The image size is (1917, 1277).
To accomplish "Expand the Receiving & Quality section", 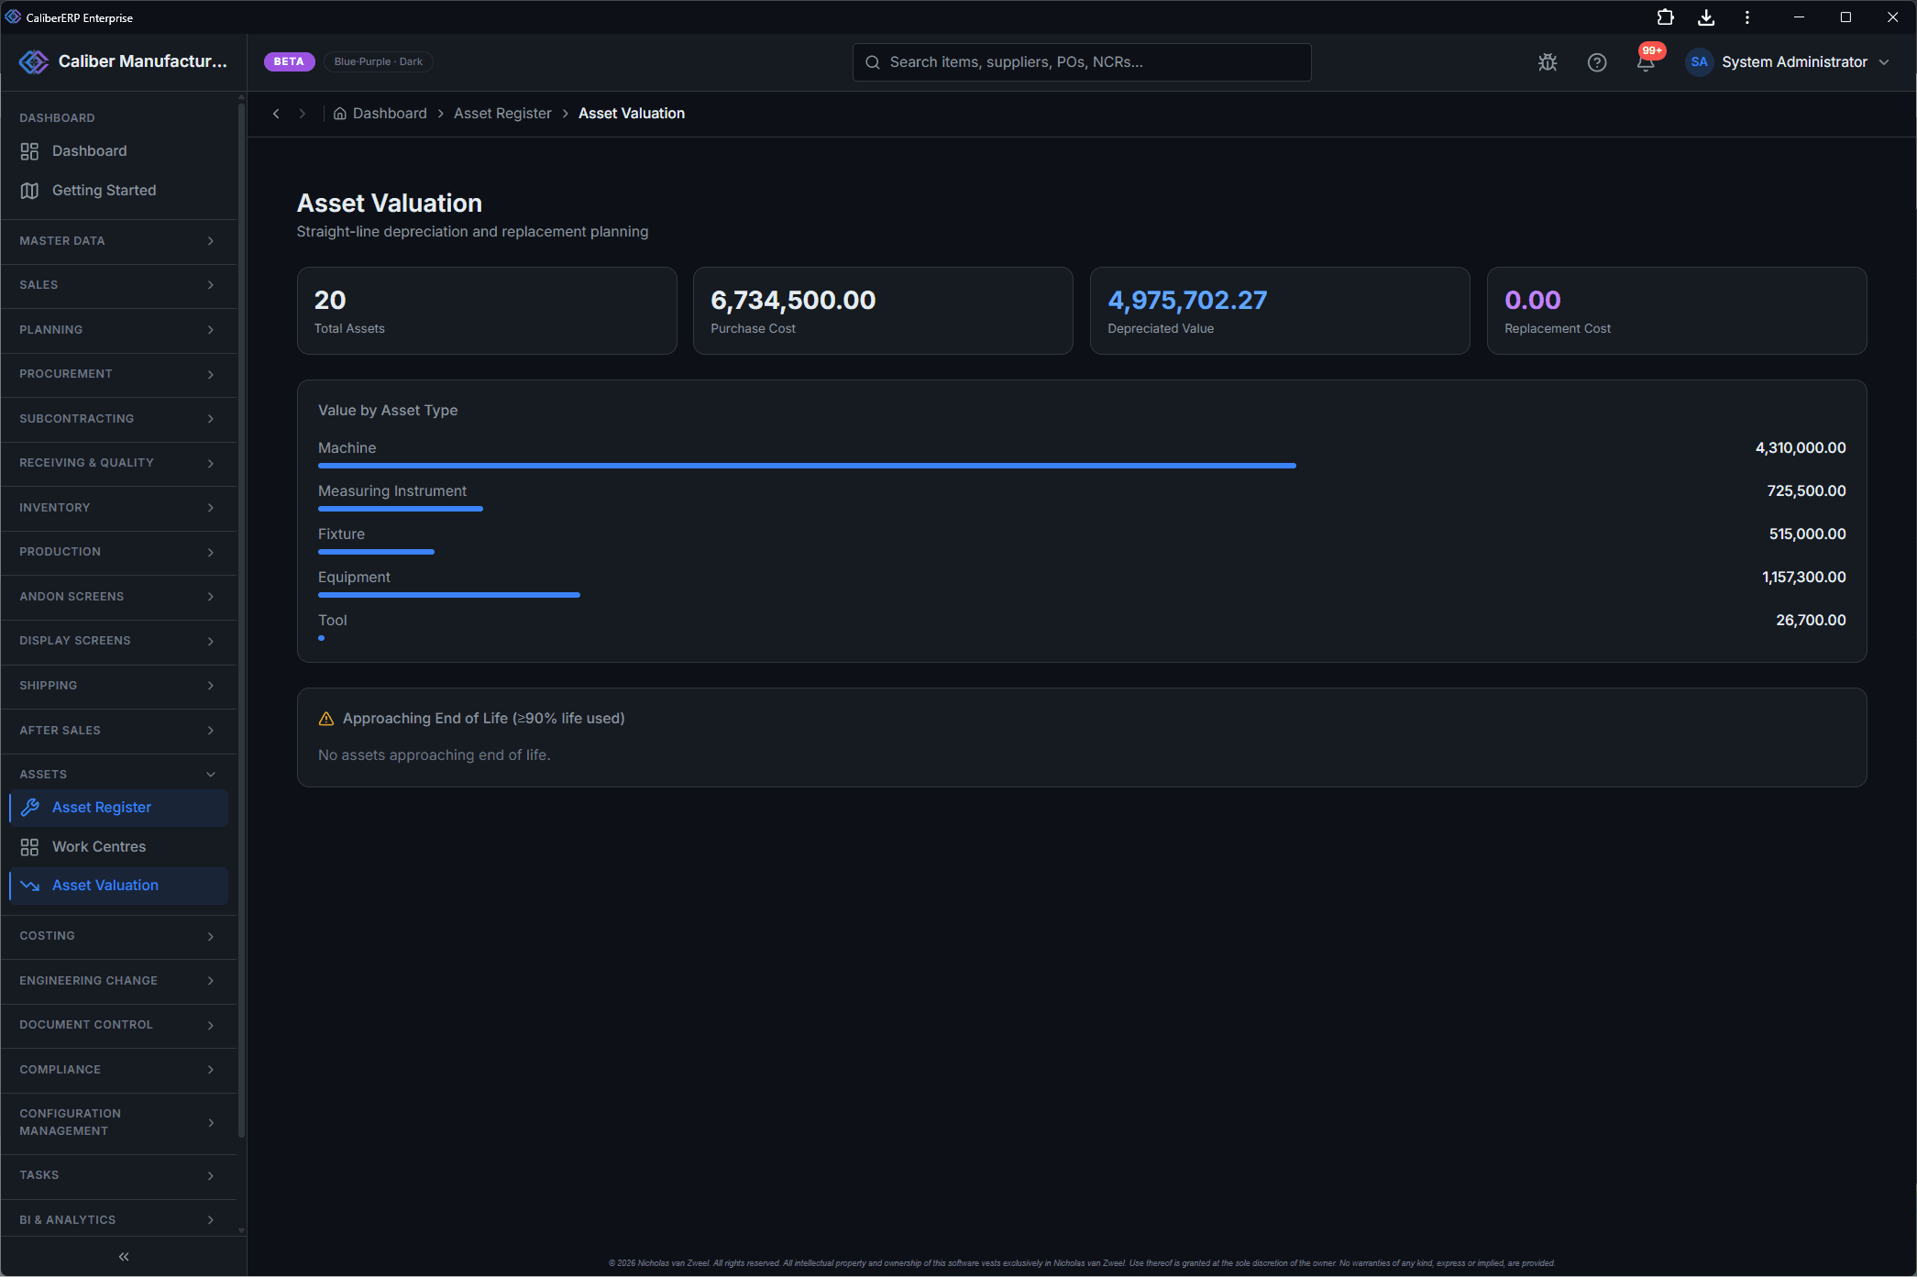I will pos(118,463).
